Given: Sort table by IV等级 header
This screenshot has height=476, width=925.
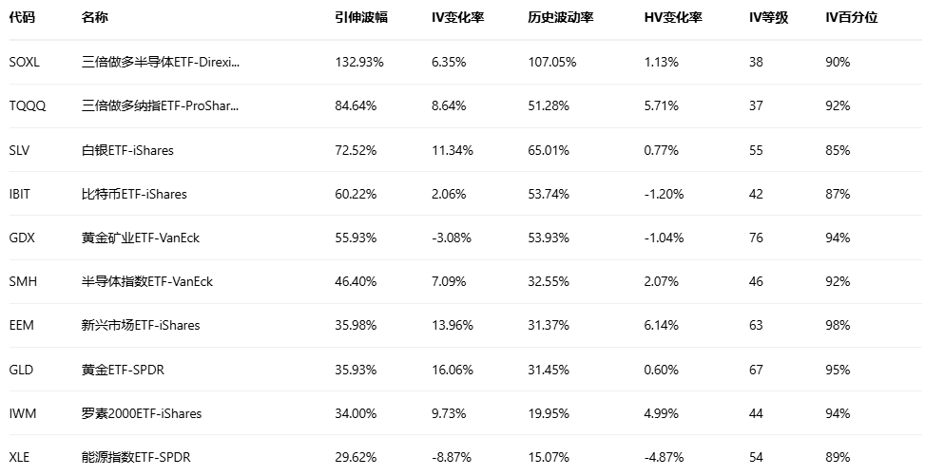Looking at the screenshot, I should click(768, 18).
